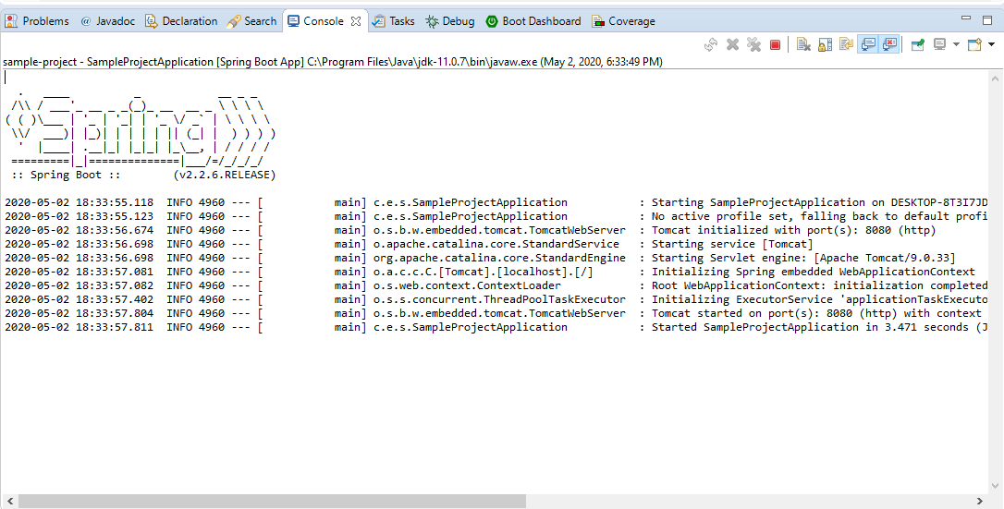This screenshot has height=509, width=1004.
Task: Click logger name org.apache.catalina.core.StandardEngine
Action: point(499,258)
